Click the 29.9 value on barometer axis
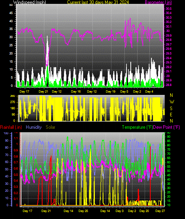The width and height of the screenshot is (185, 219). [x=169, y=35]
